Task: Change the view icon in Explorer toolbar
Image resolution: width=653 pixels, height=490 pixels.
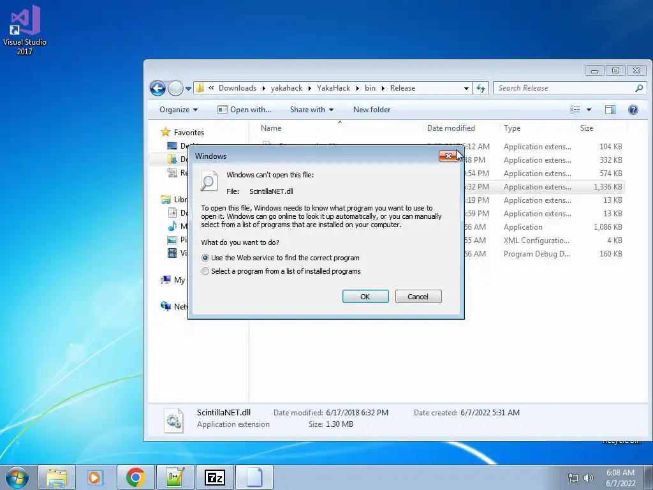Action: tap(575, 110)
